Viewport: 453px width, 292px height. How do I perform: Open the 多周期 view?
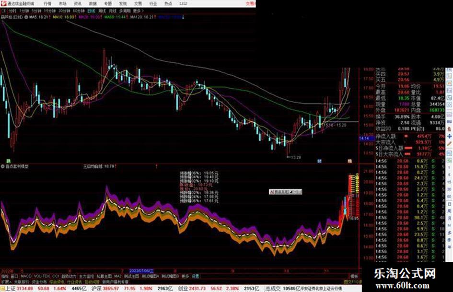125,11
